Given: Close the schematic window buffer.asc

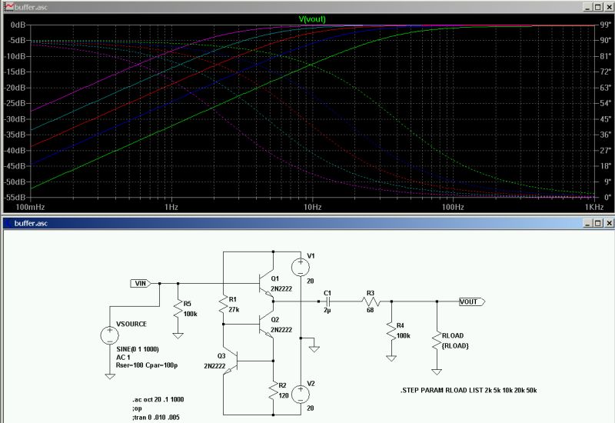Looking at the screenshot, I should [608, 223].
